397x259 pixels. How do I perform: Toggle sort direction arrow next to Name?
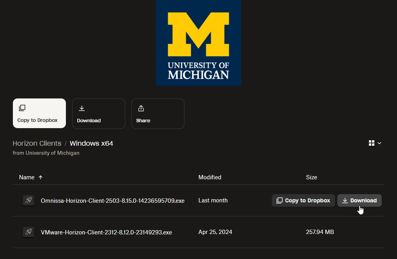pos(41,177)
